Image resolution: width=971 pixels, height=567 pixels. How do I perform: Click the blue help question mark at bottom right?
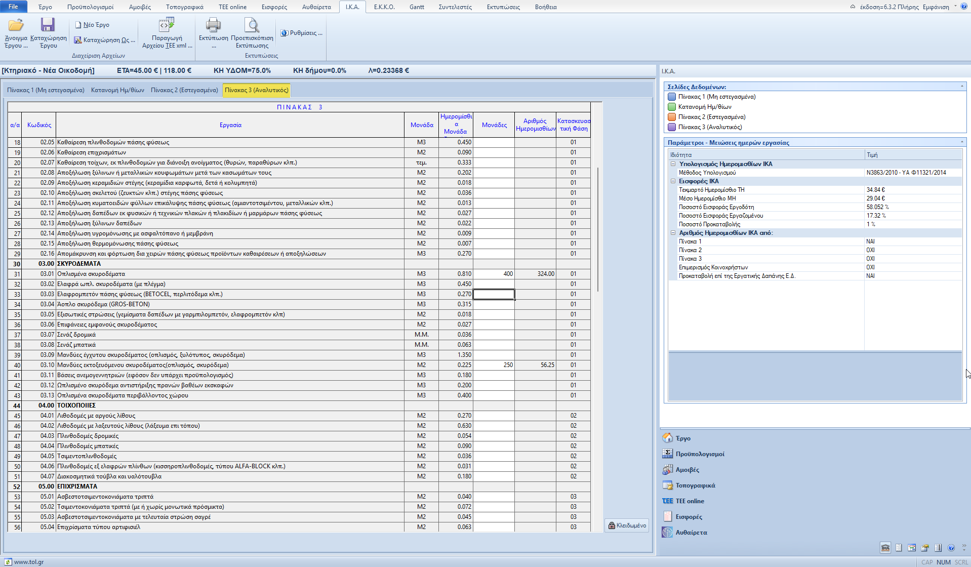click(951, 548)
